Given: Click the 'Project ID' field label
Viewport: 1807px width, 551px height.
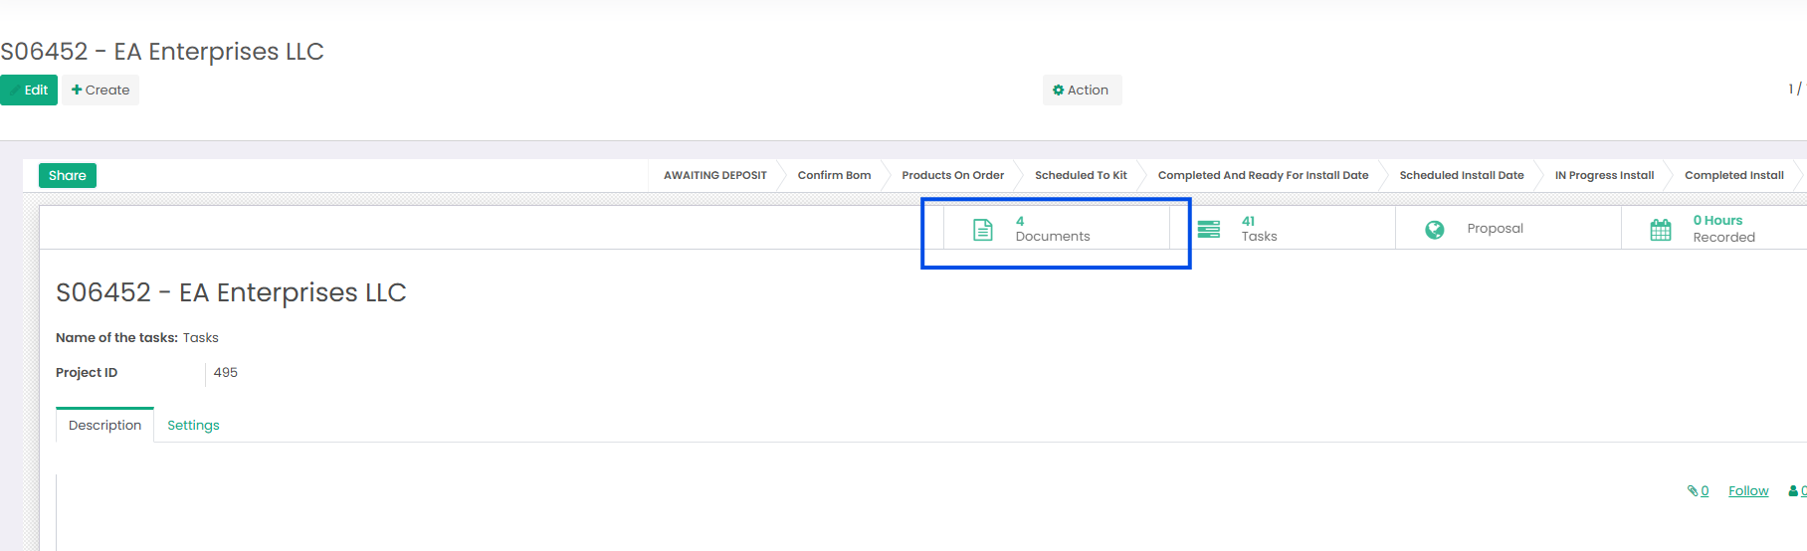Looking at the screenshot, I should click(87, 373).
